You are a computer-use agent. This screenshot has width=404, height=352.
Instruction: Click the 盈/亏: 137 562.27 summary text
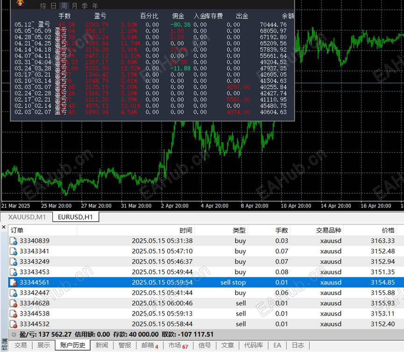pos(45,334)
